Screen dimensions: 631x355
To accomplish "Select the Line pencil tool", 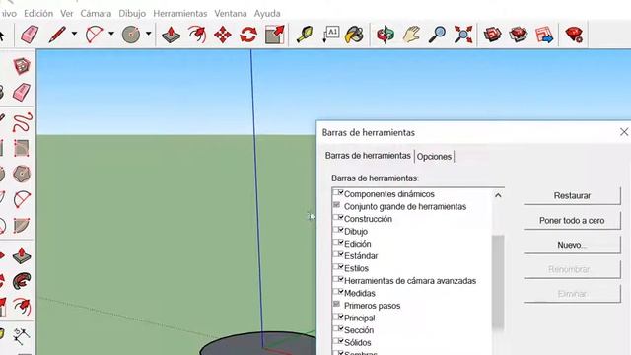I will (x=57, y=35).
